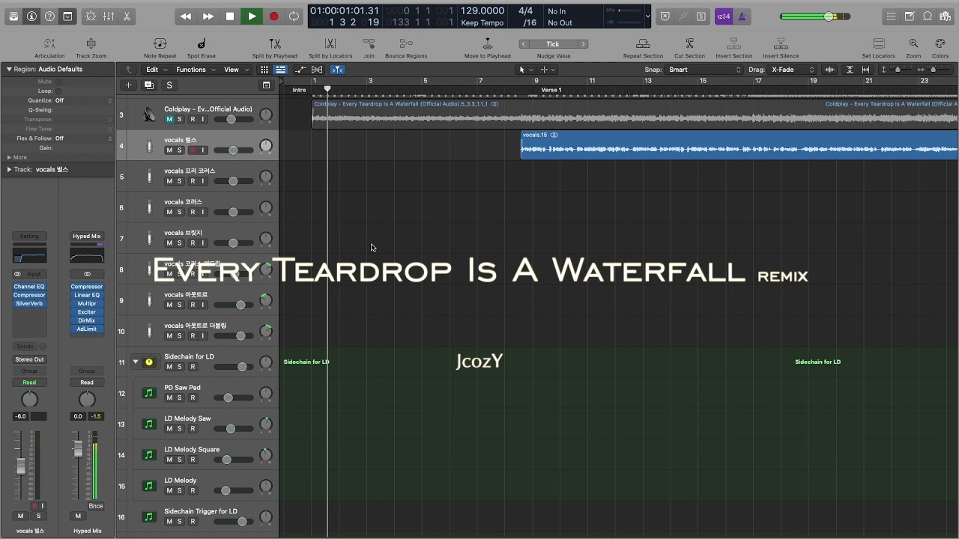Screen dimensions: 959x539
Task: Click Insert Silence icon
Action: pos(781,44)
